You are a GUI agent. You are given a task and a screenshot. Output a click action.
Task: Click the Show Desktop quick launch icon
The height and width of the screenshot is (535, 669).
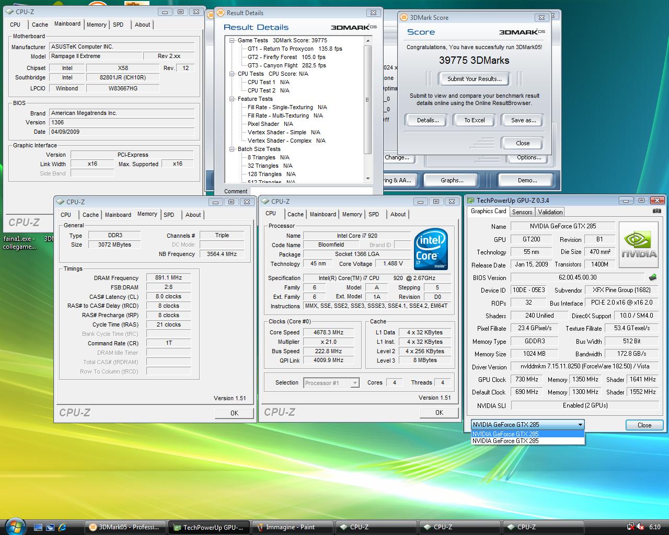(x=38, y=527)
